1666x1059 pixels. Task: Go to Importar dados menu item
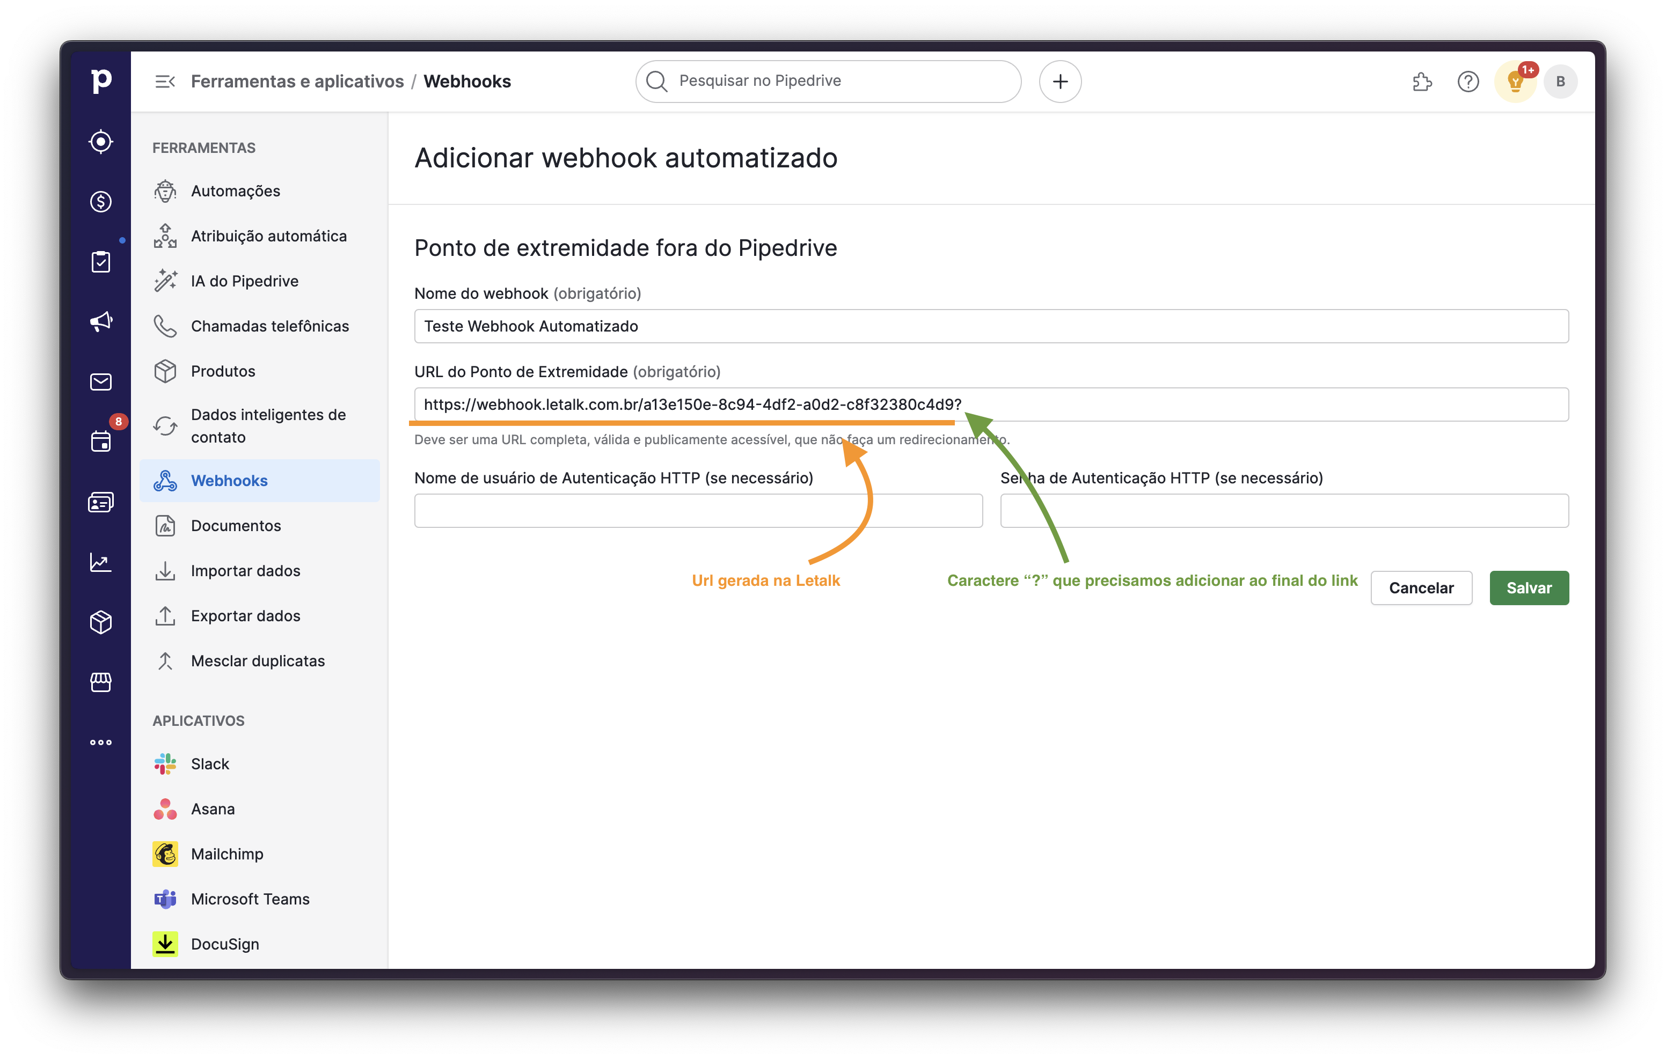(246, 571)
